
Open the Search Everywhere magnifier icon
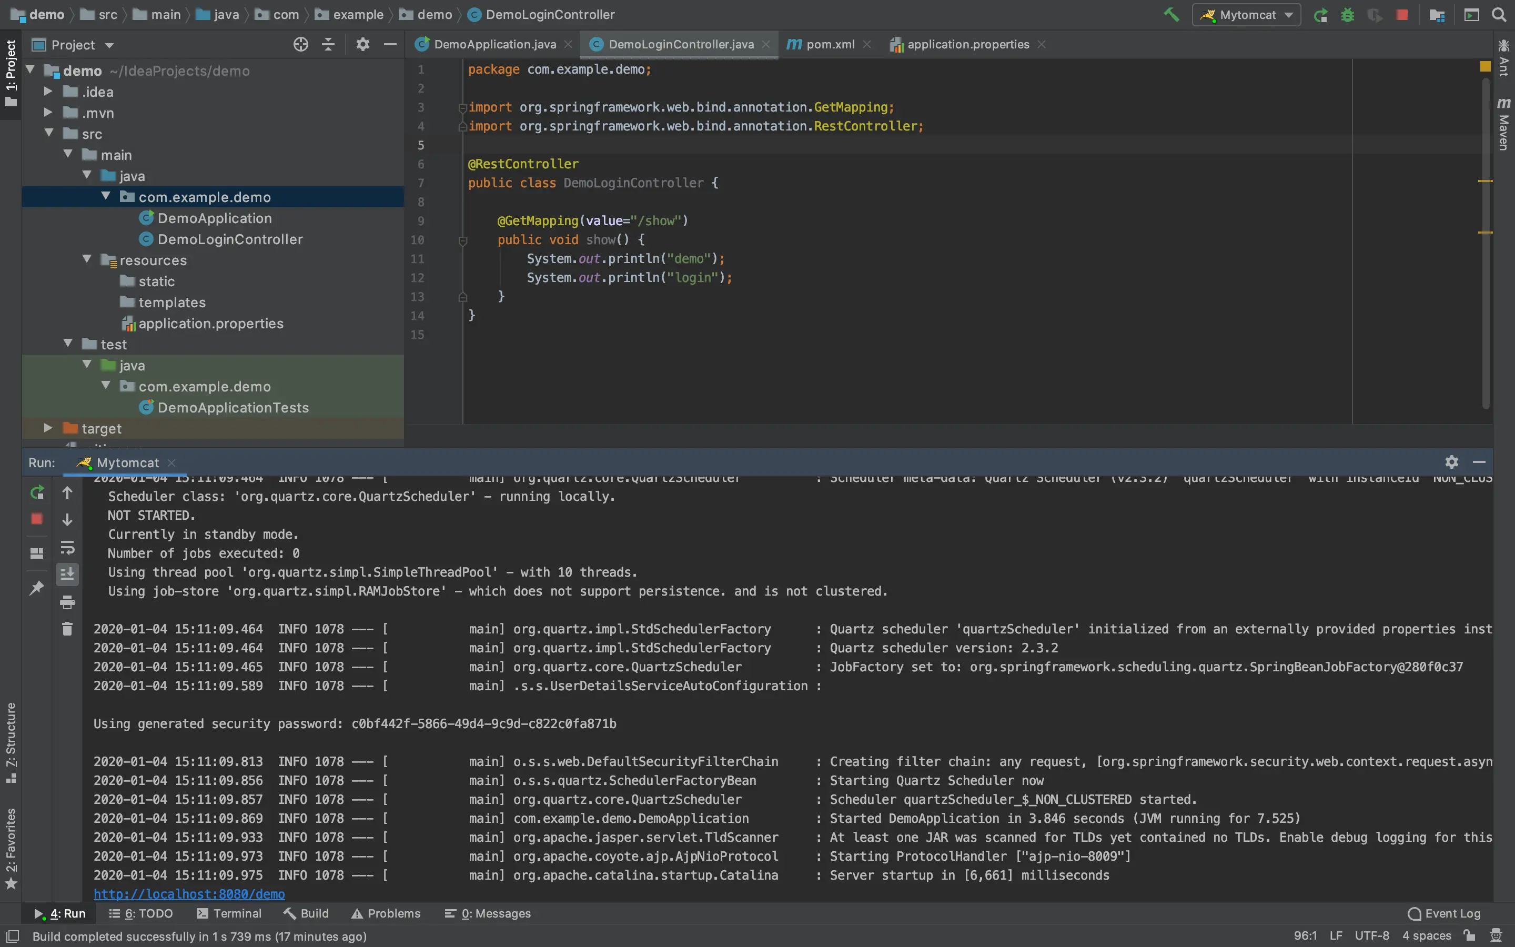[1499, 14]
